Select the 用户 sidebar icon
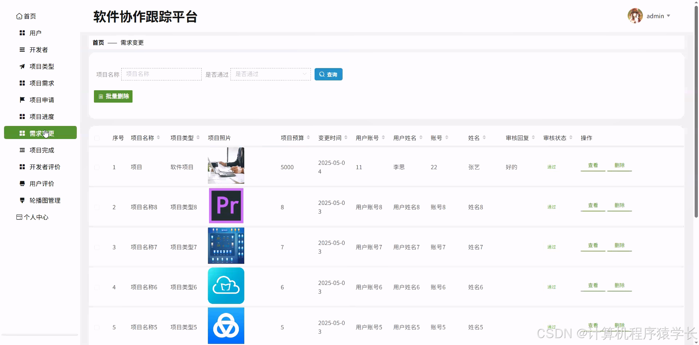Image resolution: width=699 pixels, height=345 pixels. pyautogui.click(x=22, y=33)
